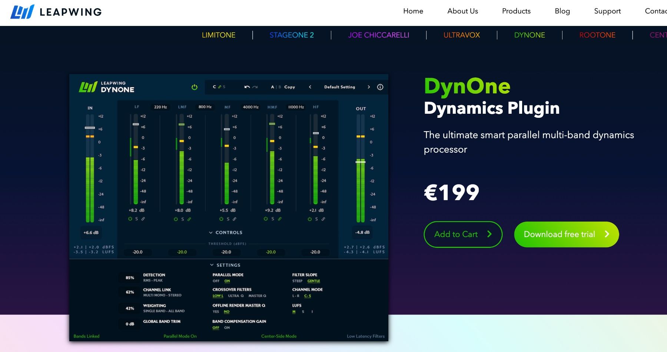This screenshot has width=667, height=352.
Task: Click Copy in the A/B toolbar
Action: (x=290, y=87)
